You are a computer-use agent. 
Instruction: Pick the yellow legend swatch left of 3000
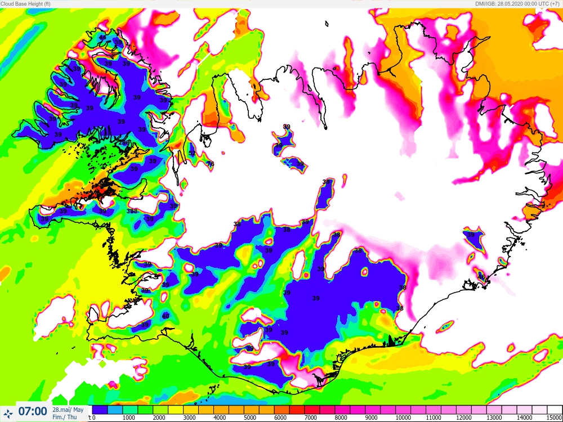(x=176, y=410)
